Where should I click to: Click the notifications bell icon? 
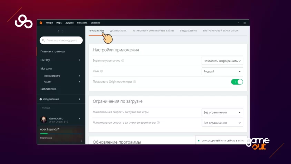[x=41, y=99]
